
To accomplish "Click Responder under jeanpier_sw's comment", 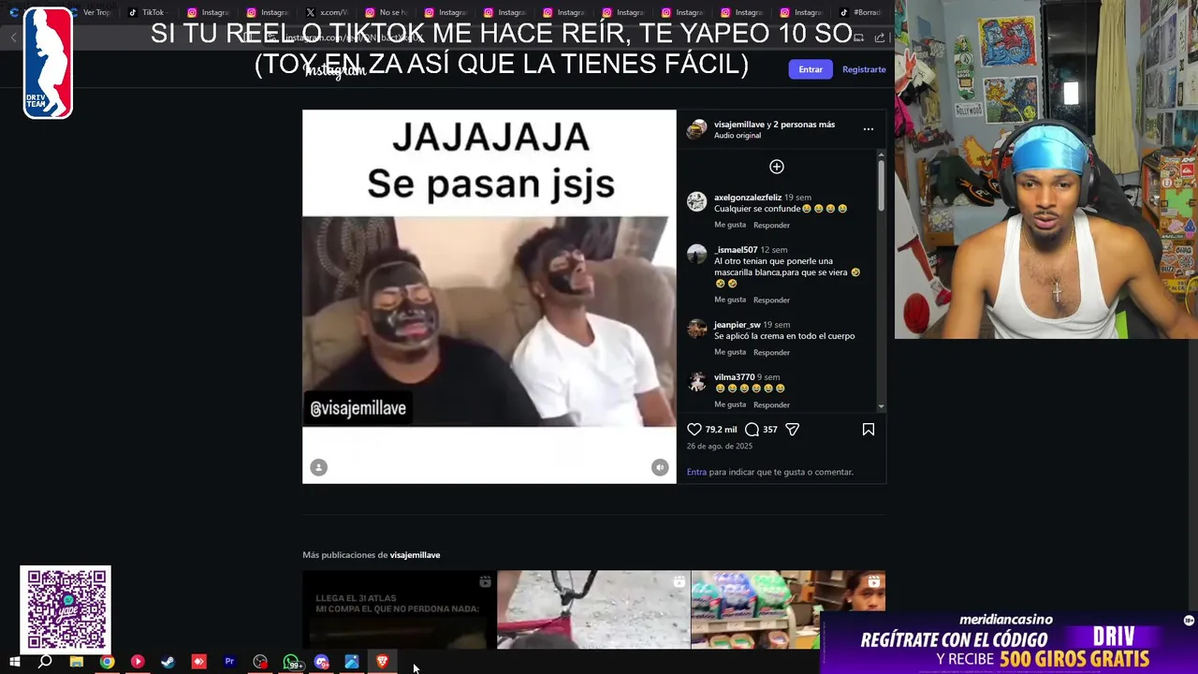I will coord(771,352).
